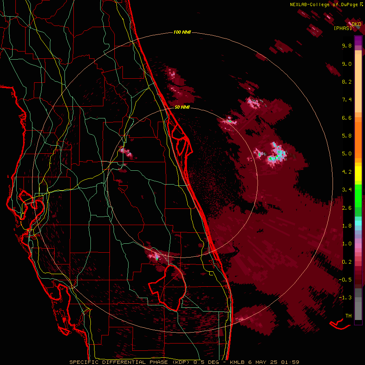Click the [PHAS] units label above color bar

[x=343, y=28]
